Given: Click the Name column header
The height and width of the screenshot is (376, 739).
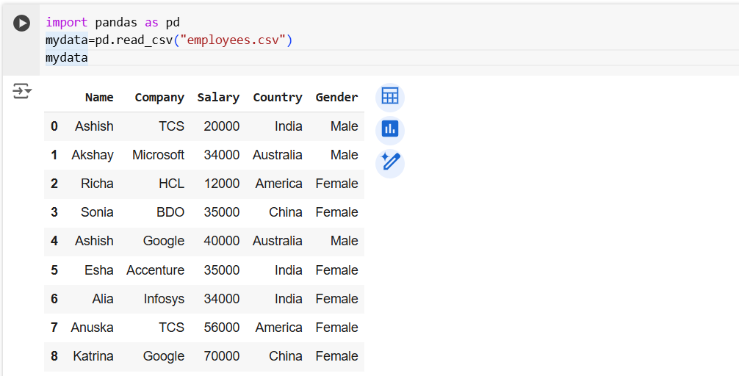Looking at the screenshot, I should (x=99, y=97).
